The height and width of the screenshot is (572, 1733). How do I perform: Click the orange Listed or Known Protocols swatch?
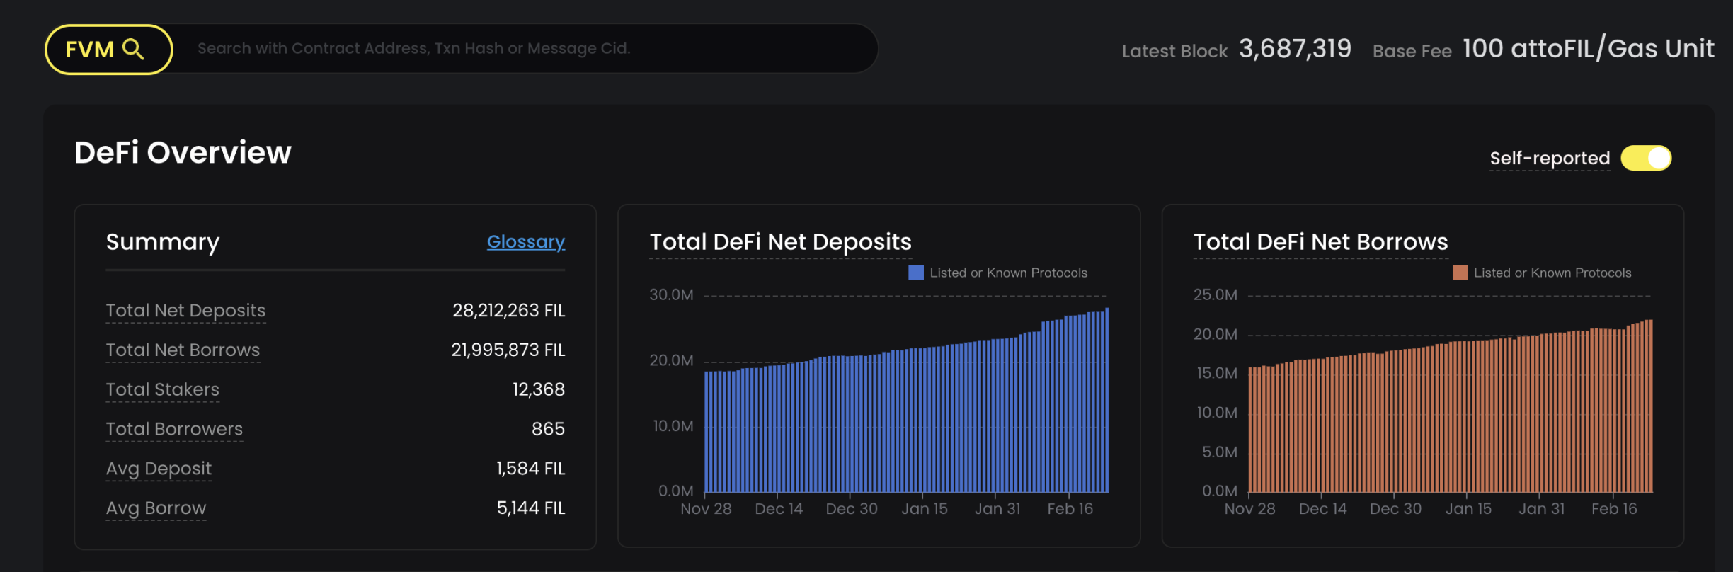point(1460,273)
